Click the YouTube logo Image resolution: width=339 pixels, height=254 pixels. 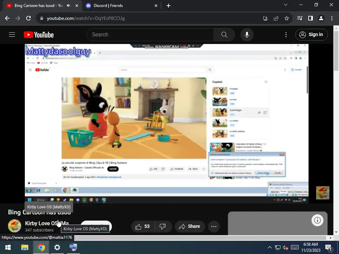(39, 35)
